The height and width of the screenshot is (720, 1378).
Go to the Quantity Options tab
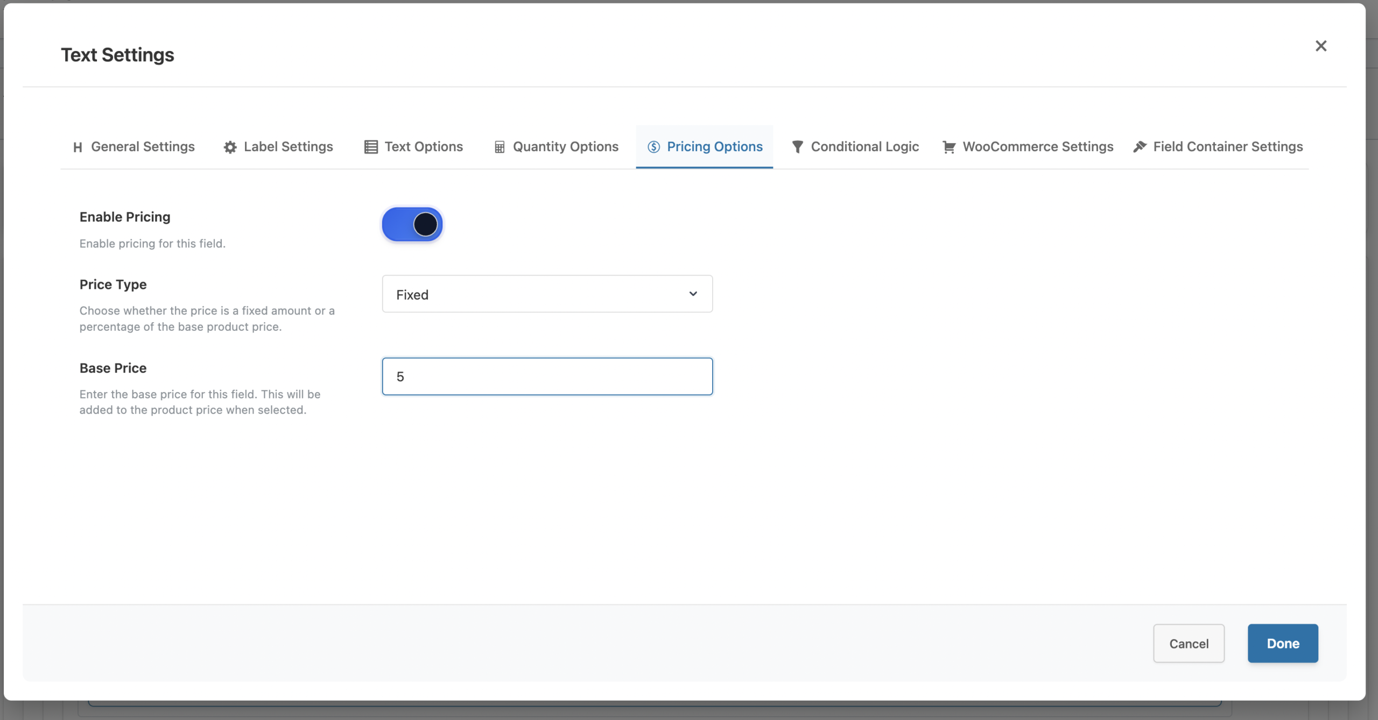(565, 147)
